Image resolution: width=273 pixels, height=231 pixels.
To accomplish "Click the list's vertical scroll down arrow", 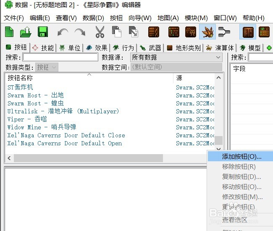I will click(x=219, y=149).
